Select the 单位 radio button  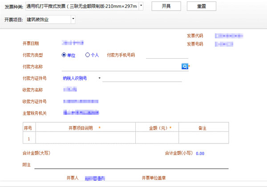coord(64,55)
